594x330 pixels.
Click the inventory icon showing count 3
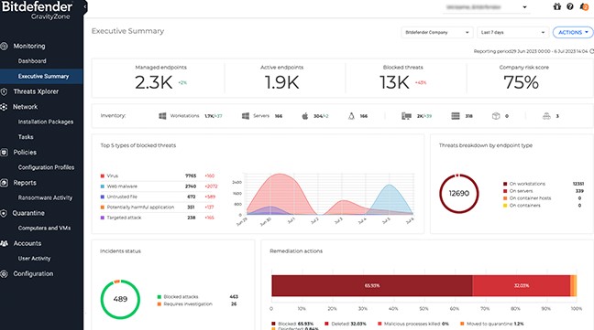click(546, 116)
